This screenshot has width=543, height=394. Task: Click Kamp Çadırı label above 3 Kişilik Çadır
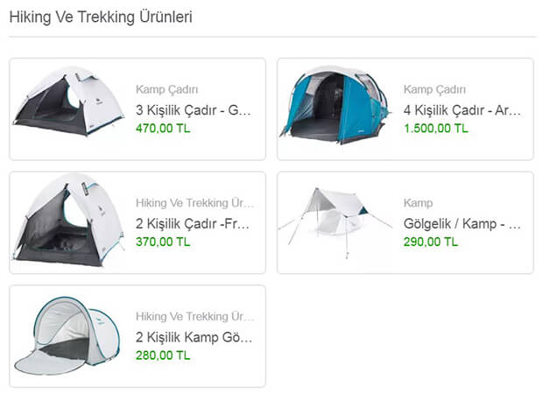pyautogui.click(x=167, y=89)
